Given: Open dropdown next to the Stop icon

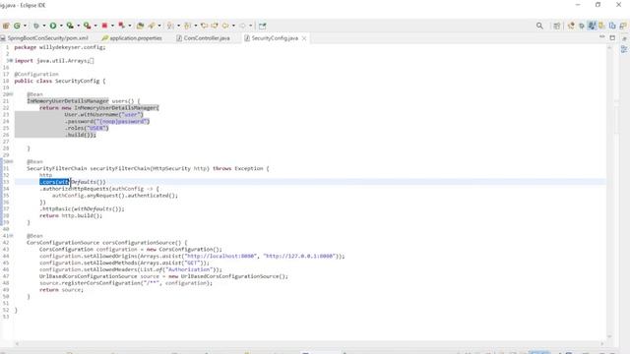Looking at the screenshot, I should pyautogui.click(x=112, y=26).
